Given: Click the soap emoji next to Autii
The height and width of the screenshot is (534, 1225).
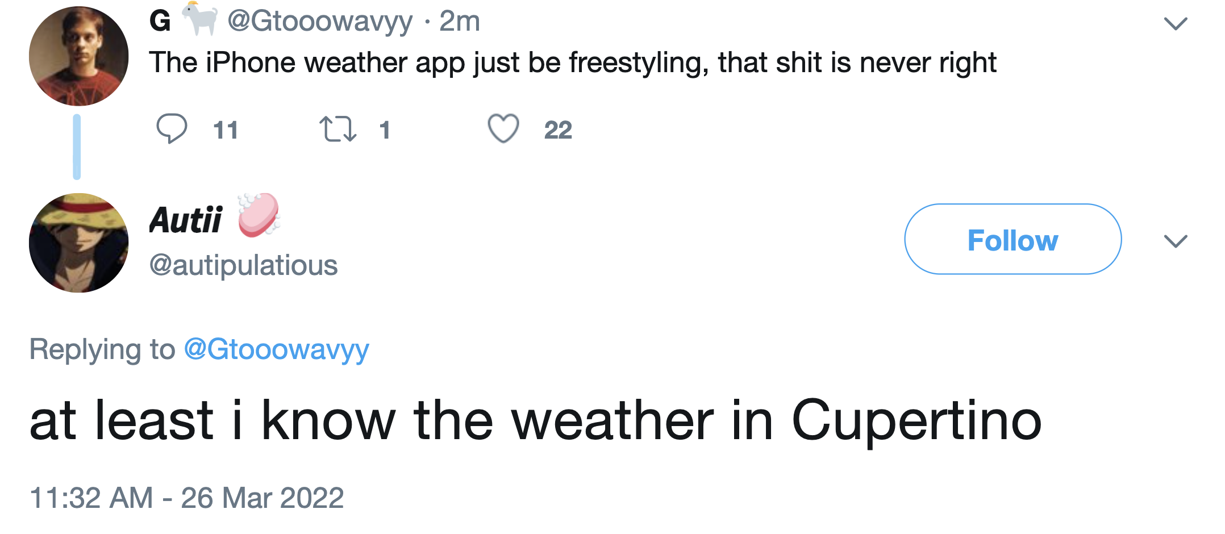Looking at the screenshot, I should [259, 215].
